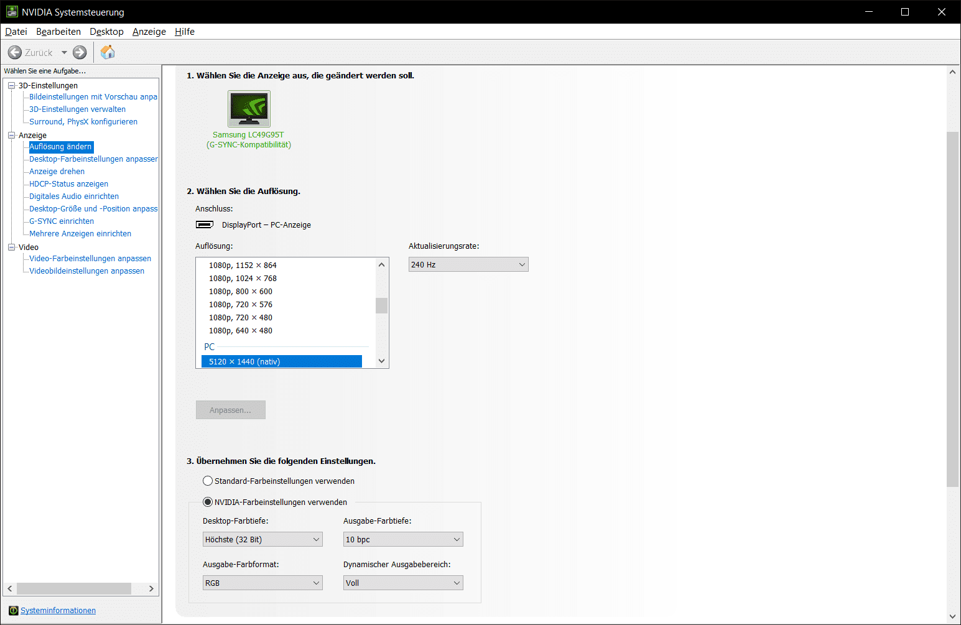Click the NVIDIA app icon in title bar
Viewport: 961px width, 625px height.
coord(12,12)
